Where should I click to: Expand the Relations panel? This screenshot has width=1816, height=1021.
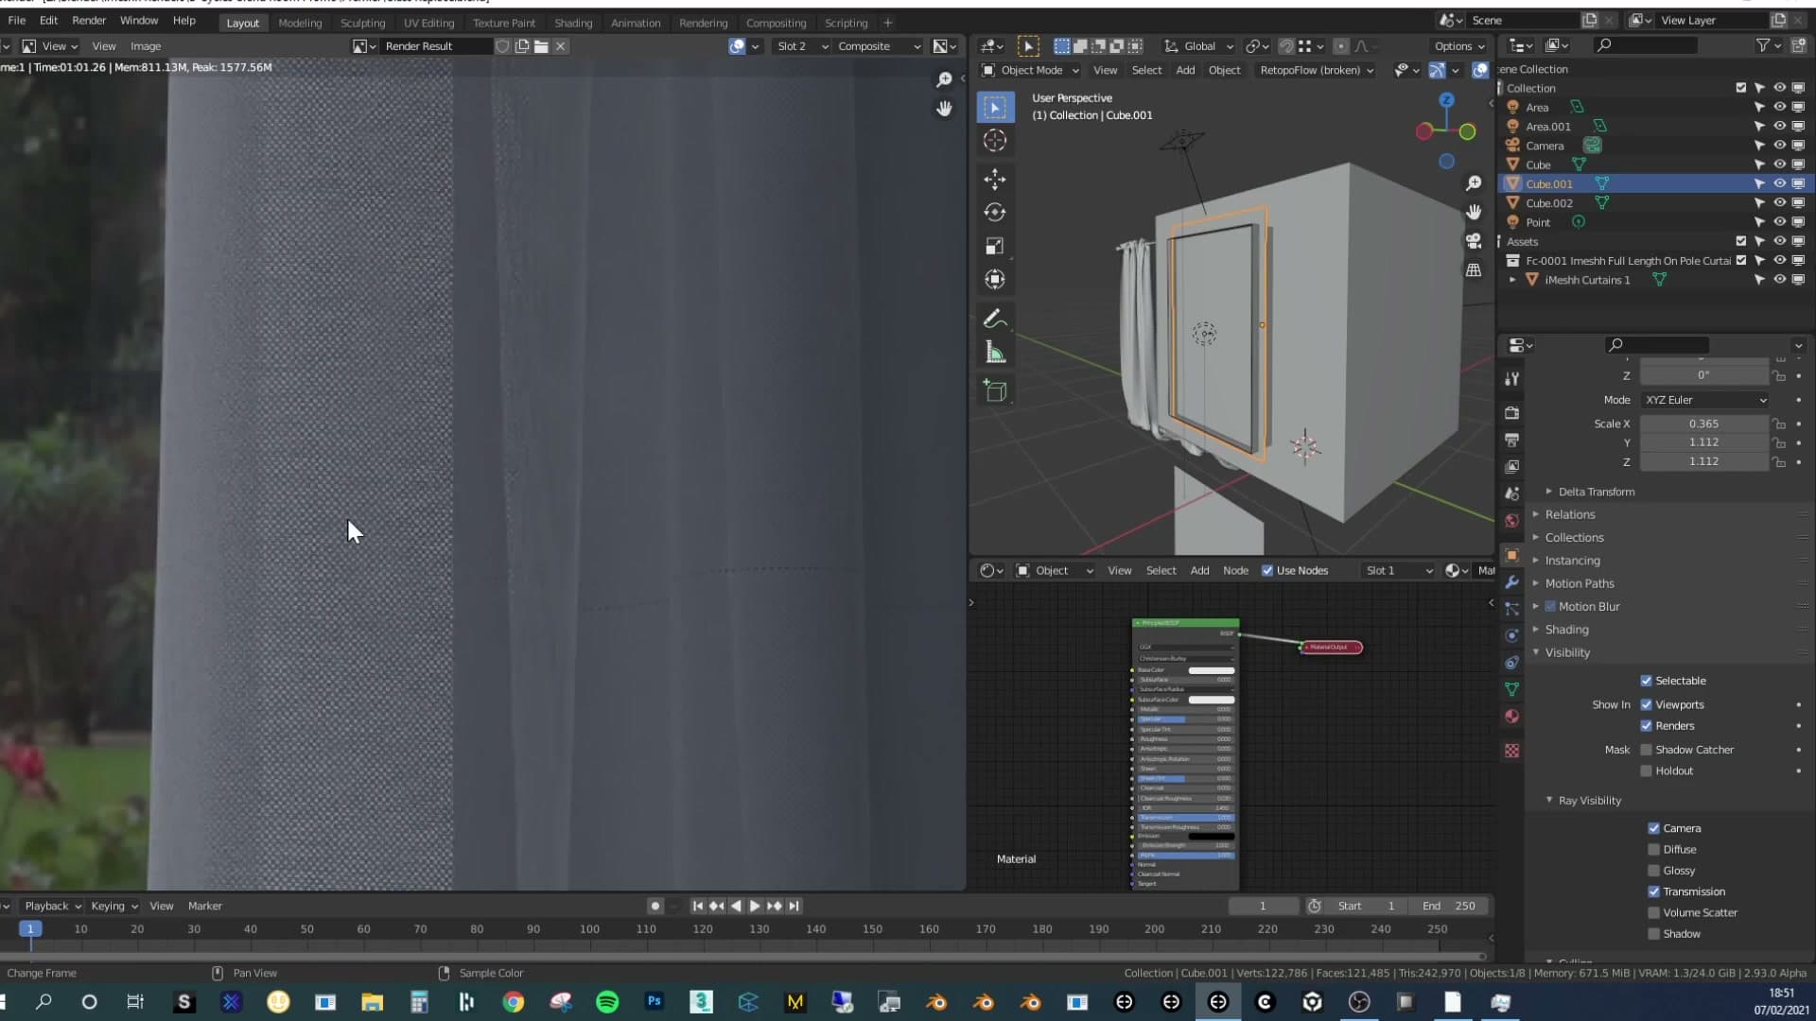(1570, 514)
